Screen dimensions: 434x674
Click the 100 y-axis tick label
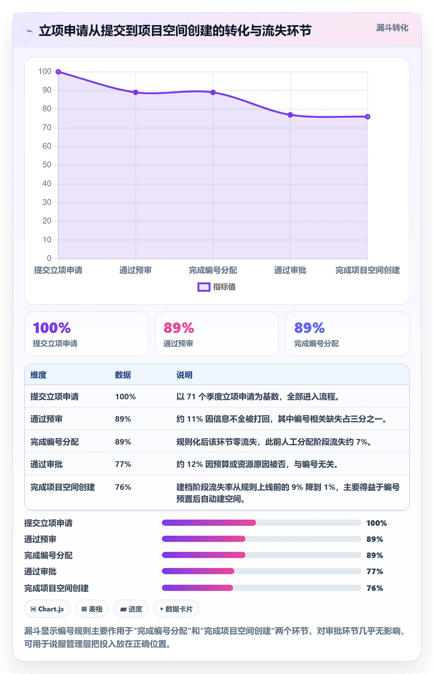(x=45, y=71)
